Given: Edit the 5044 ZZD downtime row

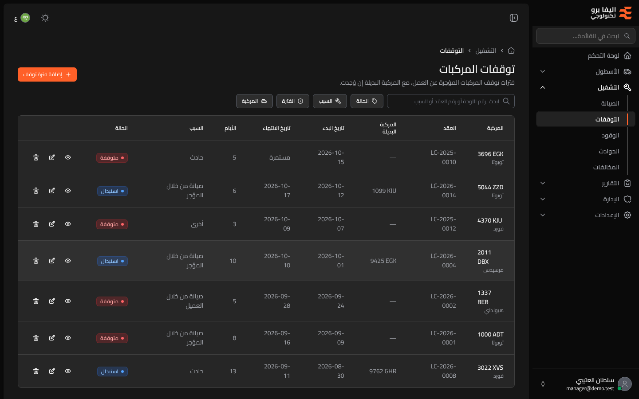Looking at the screenshot, I should tap(52, 191).
